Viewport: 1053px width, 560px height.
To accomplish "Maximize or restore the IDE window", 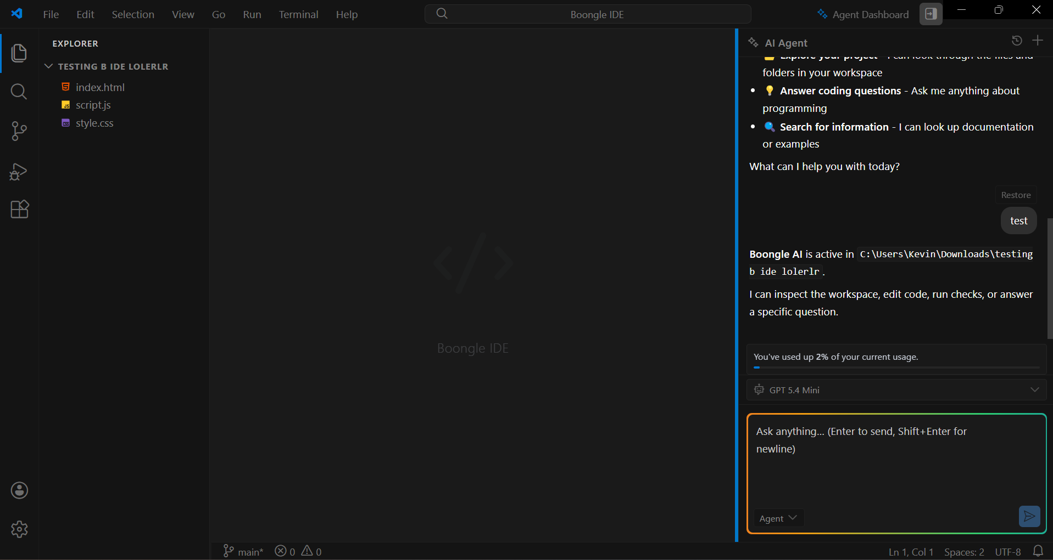I will [999, 10].
